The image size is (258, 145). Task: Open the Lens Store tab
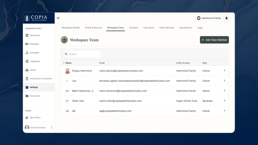pyautogui.click(x=149, y=28)
